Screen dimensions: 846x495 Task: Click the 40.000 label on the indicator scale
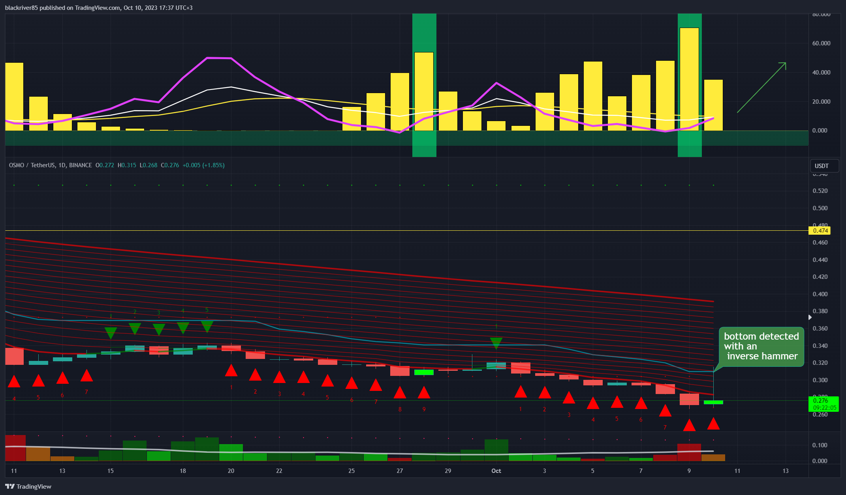tap(821, 73)
